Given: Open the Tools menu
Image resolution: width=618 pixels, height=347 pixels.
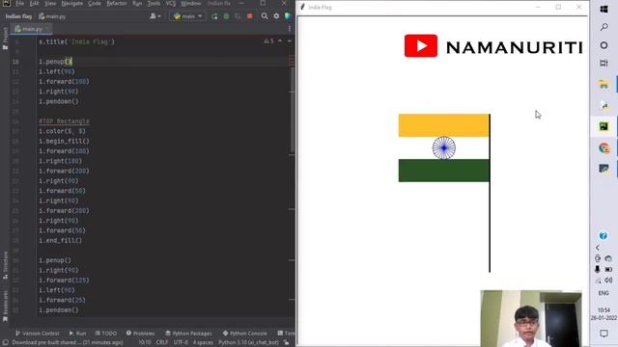Looking at the screenshot, I should (154, 4).
